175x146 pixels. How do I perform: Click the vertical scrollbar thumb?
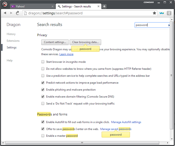[172, 75]
